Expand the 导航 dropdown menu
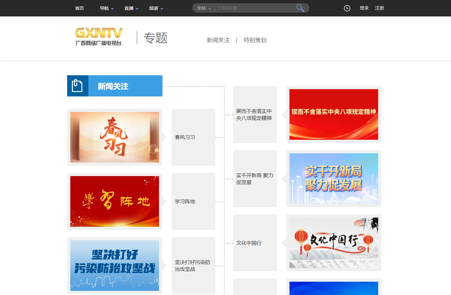 coord(107,8)
